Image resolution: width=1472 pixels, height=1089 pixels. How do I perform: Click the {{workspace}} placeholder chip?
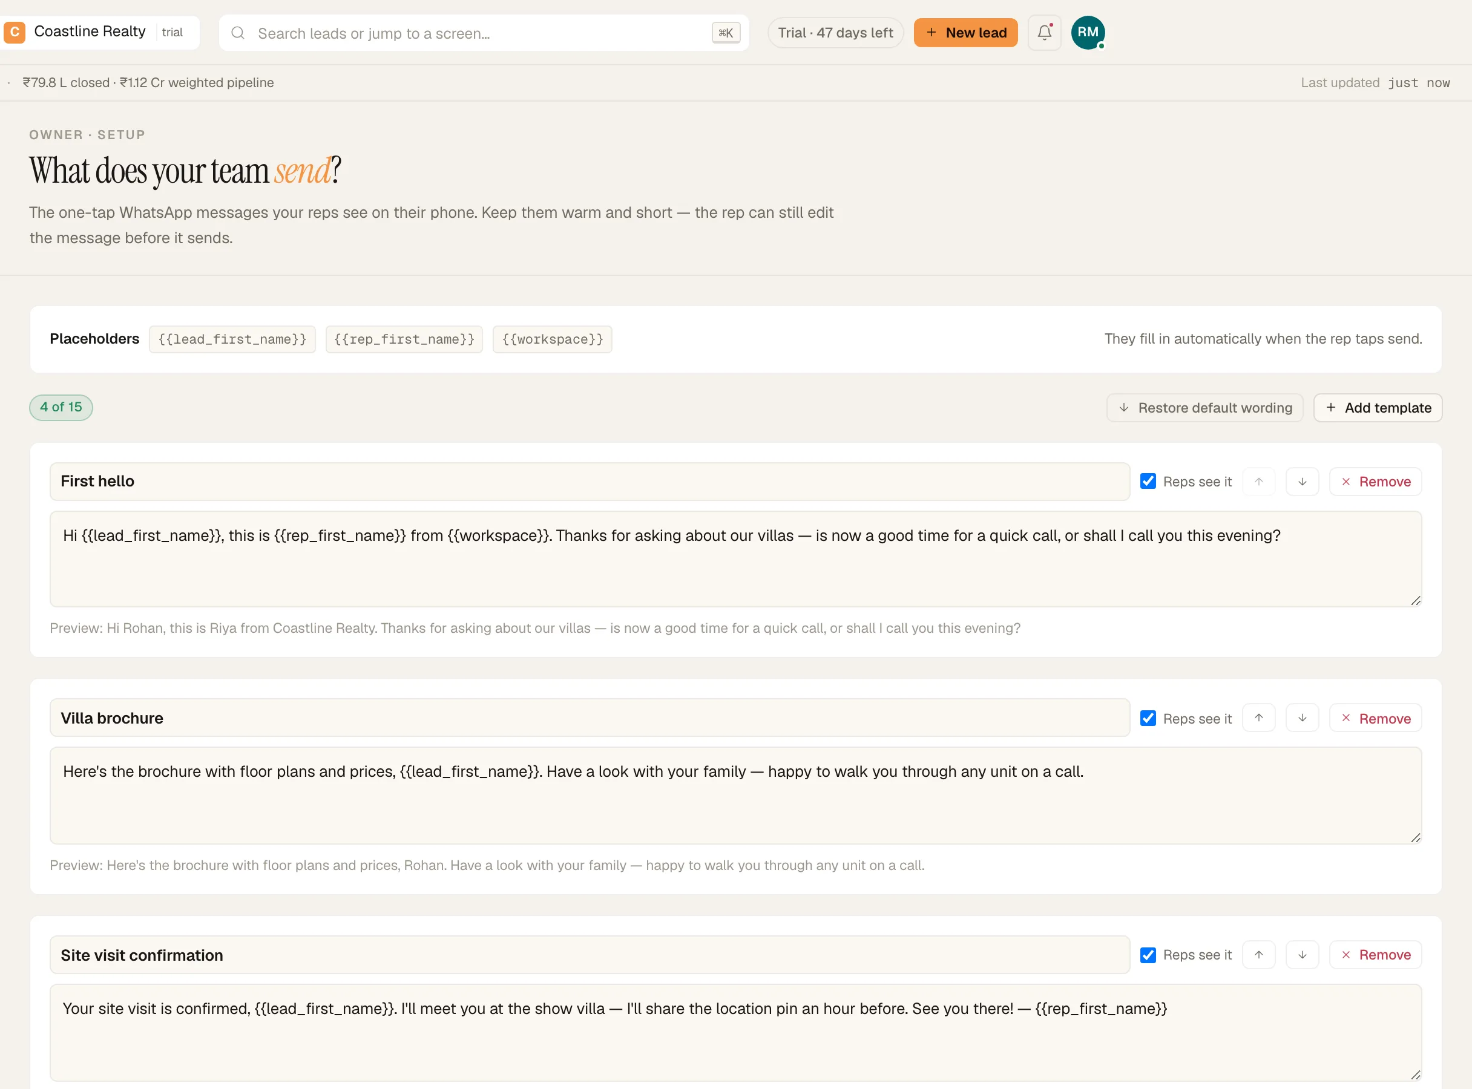point(553,339)
